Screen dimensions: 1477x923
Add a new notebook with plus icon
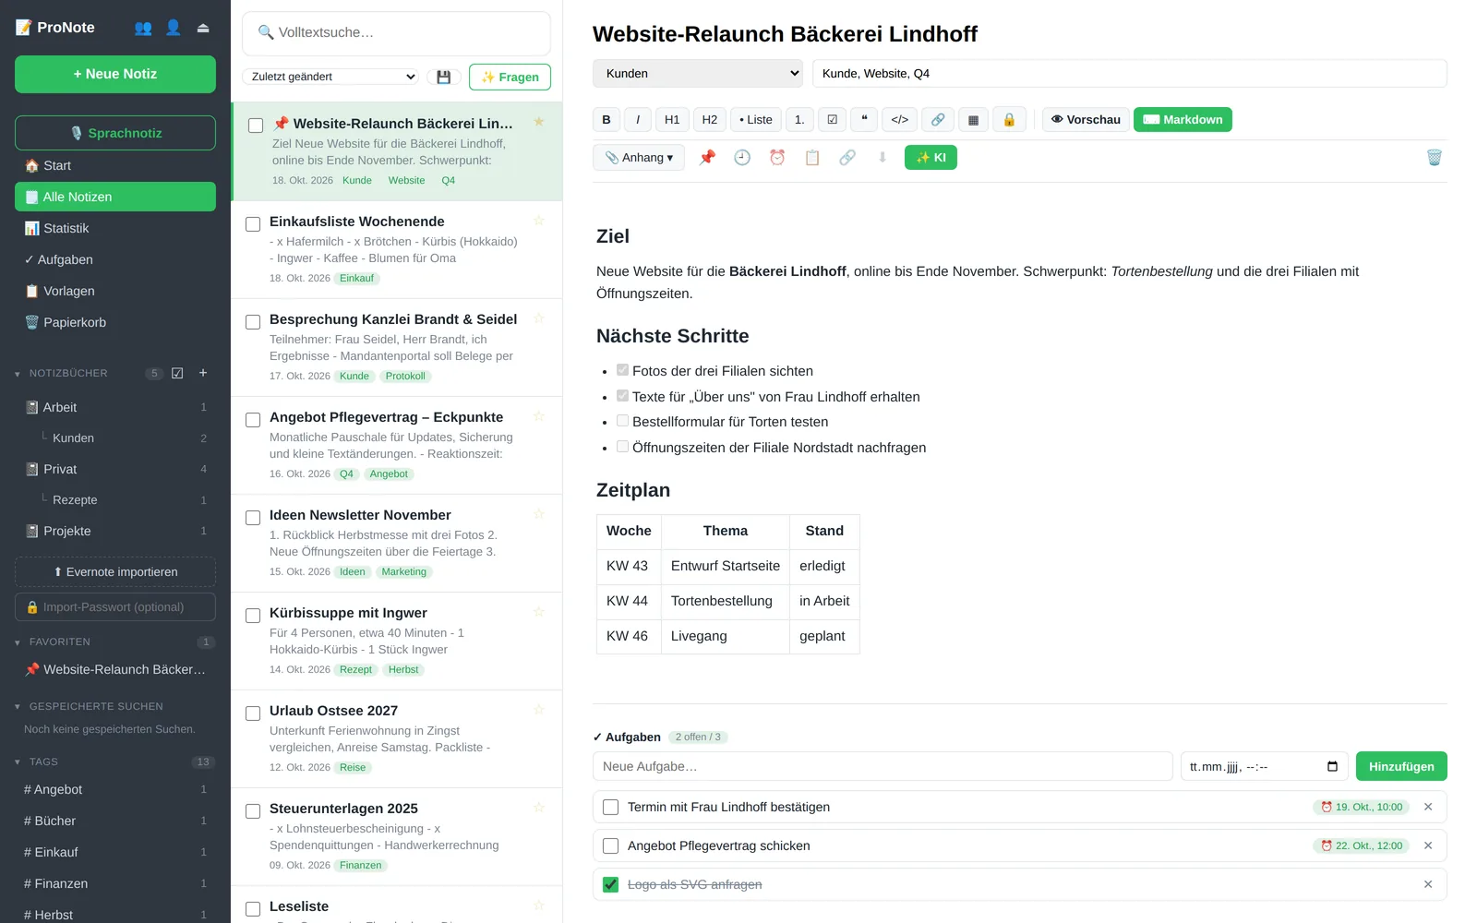[203, 373]
